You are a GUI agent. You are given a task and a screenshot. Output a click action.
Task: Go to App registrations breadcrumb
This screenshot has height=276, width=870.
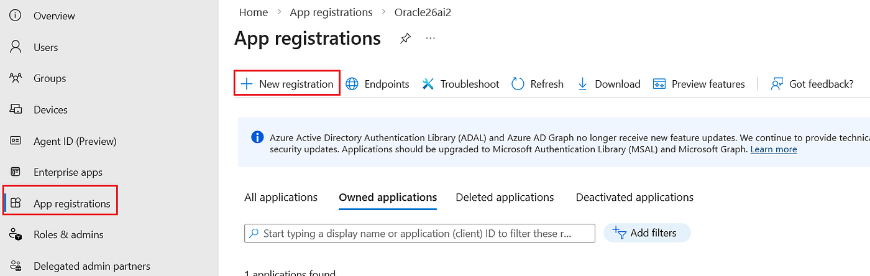pyautogui.click(x=331, y=12)
